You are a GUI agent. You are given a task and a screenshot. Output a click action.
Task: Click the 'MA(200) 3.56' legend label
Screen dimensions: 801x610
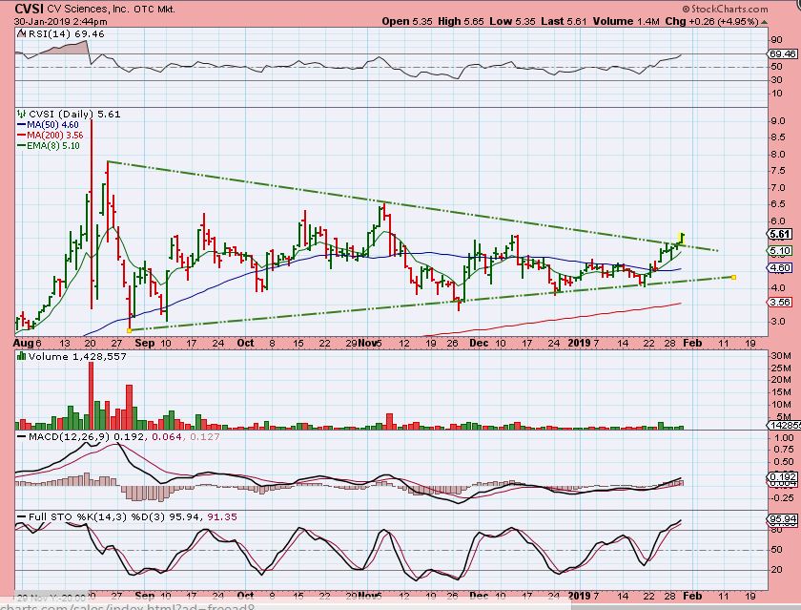click(55, 136)
